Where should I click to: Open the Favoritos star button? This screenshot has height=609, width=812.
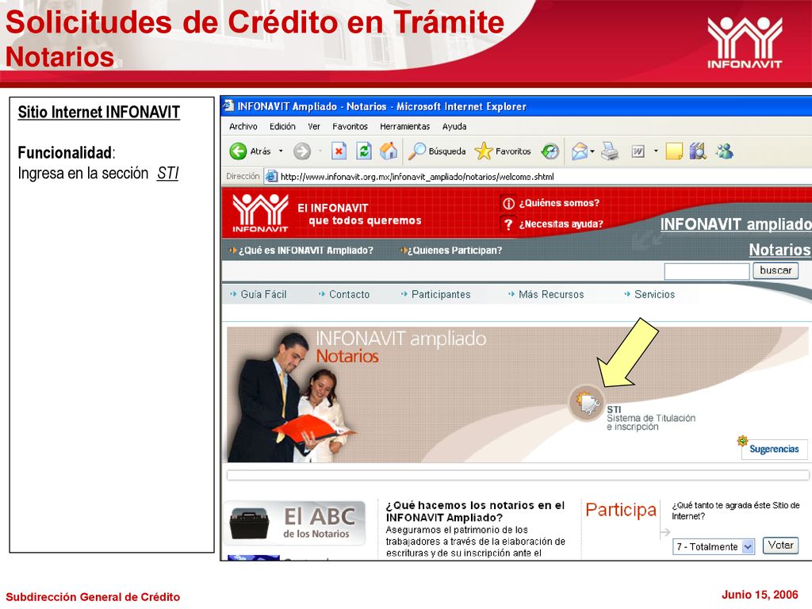[x=502, y=151]
